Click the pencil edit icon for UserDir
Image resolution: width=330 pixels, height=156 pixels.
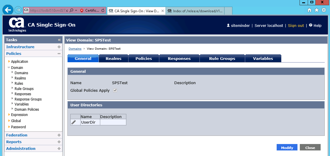[x=74, y=122]
